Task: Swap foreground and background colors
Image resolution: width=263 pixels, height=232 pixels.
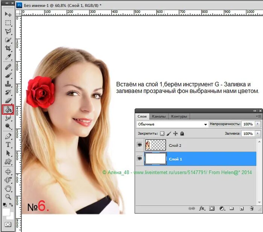Action: pyautogui.click(x=11, y=205)
